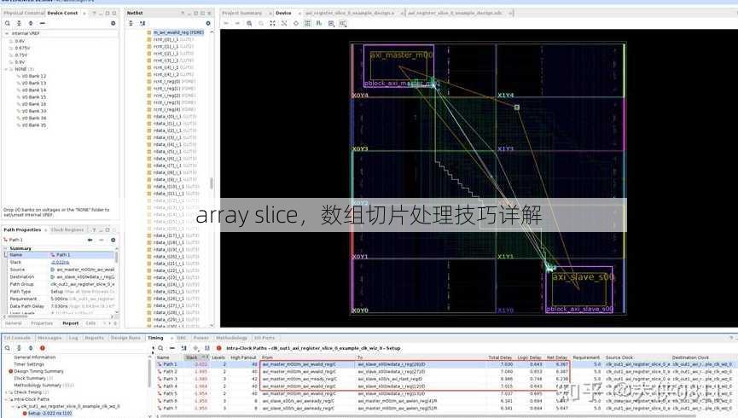This screenshot has height=418, width=738.
Task: Select Report tab in Path Properties
Action: [71, 323]
